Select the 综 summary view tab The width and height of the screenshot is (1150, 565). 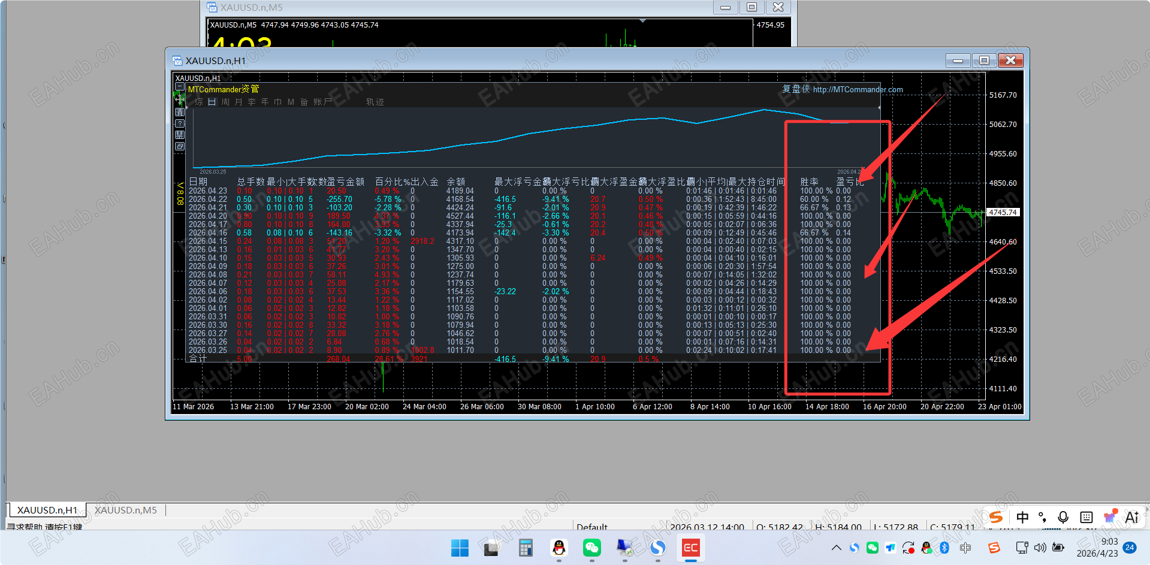(x=199, y=102)
